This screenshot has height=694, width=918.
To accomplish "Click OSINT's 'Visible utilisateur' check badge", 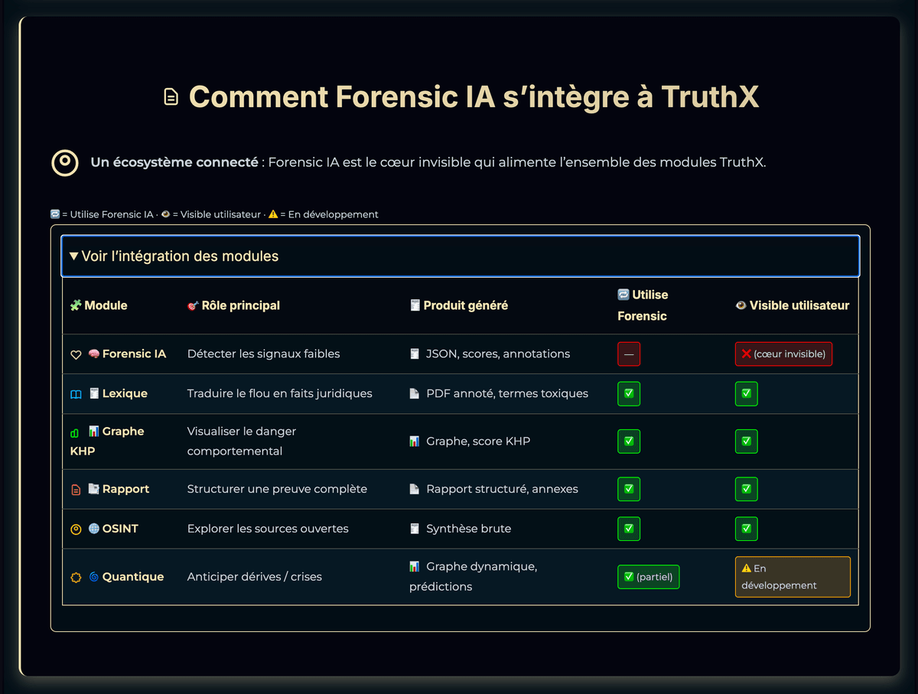I will tap(747, 529).
